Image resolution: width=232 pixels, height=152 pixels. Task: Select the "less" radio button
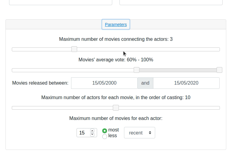(105, 136)
